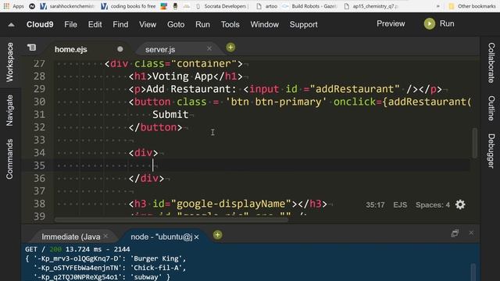Change the EJS syntax mode

pyautogui.click(x=400, y=205)
